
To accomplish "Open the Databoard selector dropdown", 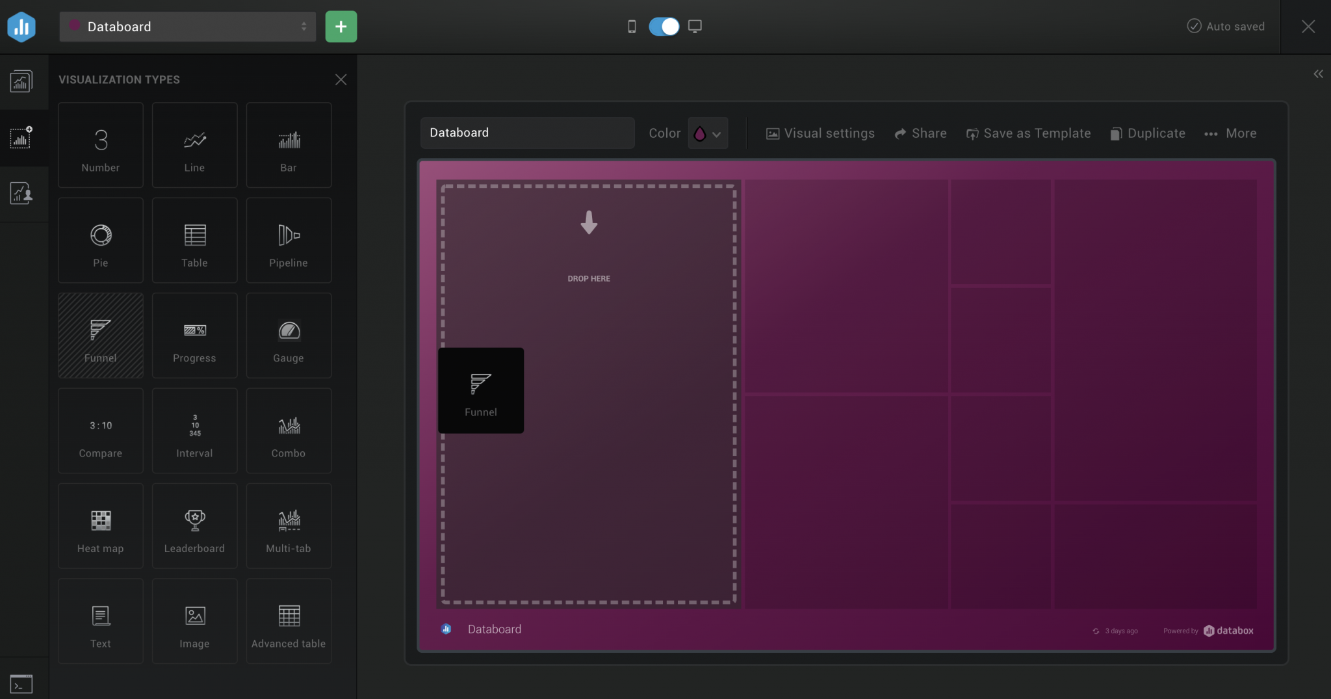I will [x=187, y=27].
